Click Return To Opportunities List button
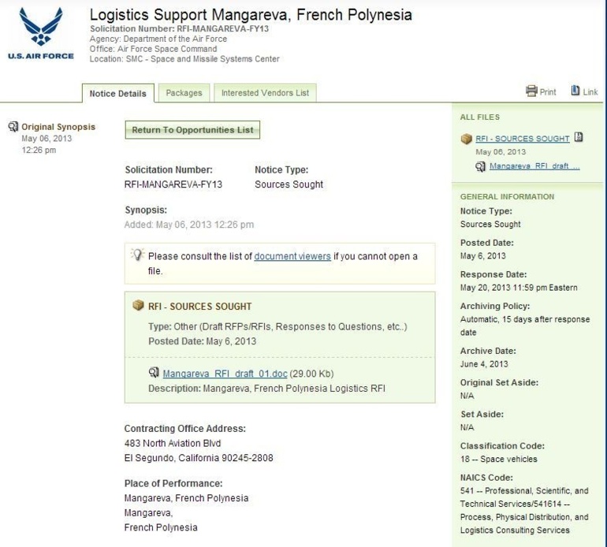607x547 pixels. click(192, 130)
